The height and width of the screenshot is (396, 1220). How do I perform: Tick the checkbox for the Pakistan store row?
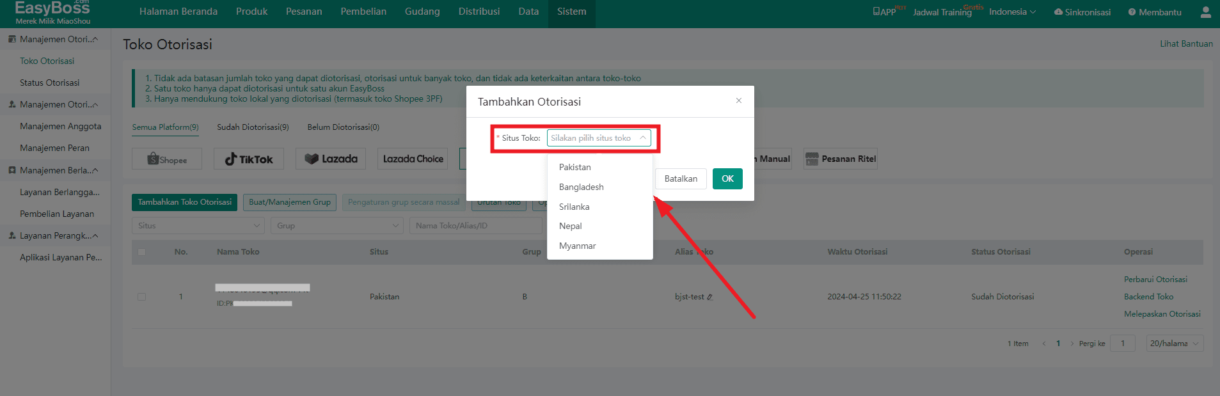(141, 297)
